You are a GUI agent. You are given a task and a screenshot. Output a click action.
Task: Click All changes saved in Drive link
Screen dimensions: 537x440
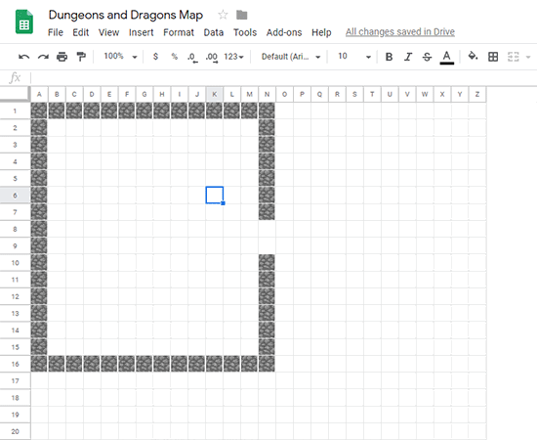(400, 32)
